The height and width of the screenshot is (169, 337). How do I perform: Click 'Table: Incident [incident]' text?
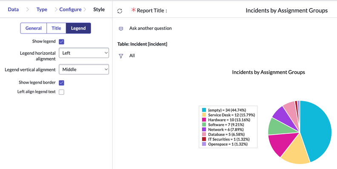point(142,44)
